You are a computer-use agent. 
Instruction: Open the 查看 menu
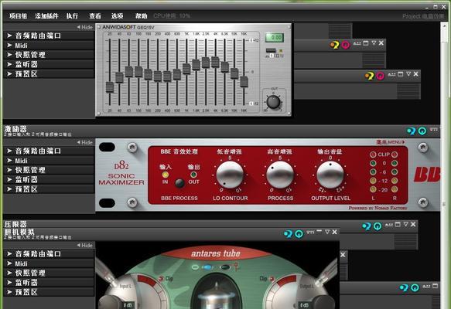pos(95,16)
